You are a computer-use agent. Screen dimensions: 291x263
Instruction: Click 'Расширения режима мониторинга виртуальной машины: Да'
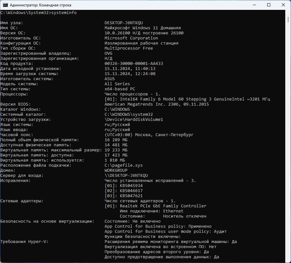point(170,242)
